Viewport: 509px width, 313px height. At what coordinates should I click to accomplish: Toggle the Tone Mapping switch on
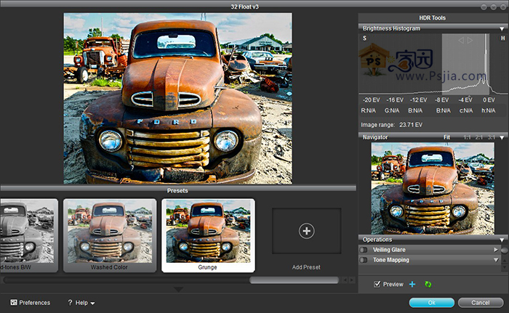pos(364,260)
